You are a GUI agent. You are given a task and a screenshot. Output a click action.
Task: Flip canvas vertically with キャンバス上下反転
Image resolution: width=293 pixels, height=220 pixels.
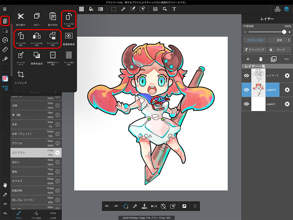pos(53,39)
